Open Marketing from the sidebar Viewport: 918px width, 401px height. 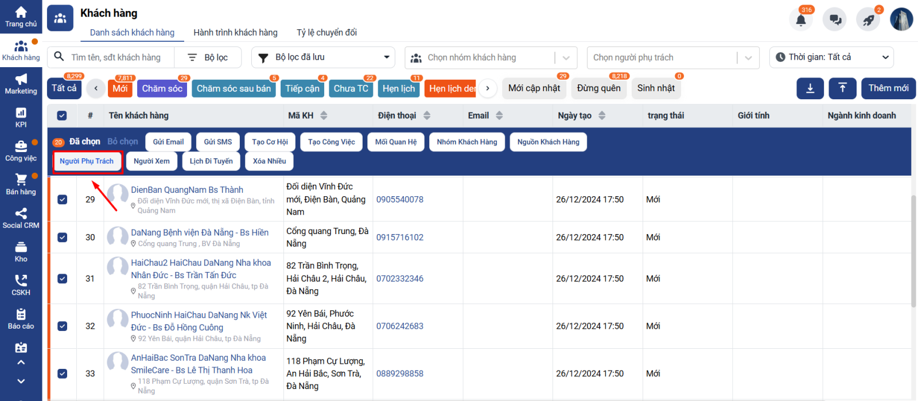tap(21, 84)
